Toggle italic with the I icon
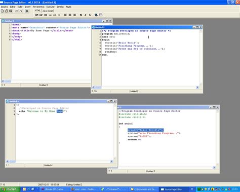Viewport: 240px width, 192px height. pyautogui.click(x=86, y=15)
